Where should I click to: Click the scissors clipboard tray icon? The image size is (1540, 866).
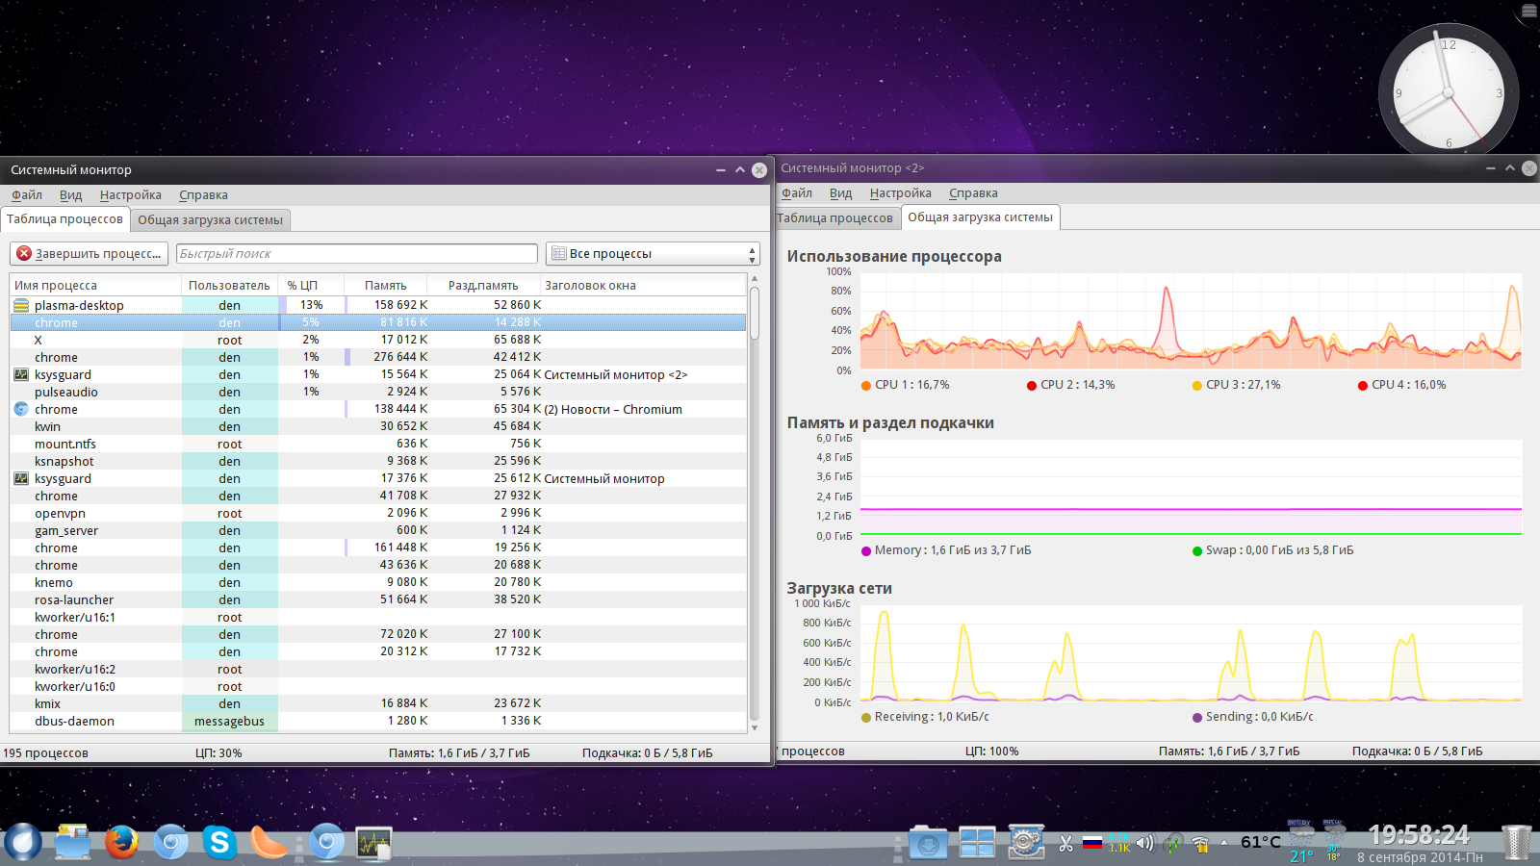[1065, 844]
